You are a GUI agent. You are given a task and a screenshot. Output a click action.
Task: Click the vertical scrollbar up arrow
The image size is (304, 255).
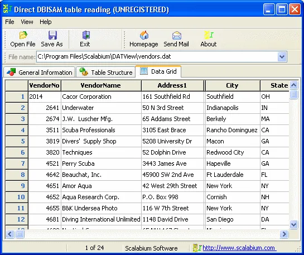tap(293, 85)
